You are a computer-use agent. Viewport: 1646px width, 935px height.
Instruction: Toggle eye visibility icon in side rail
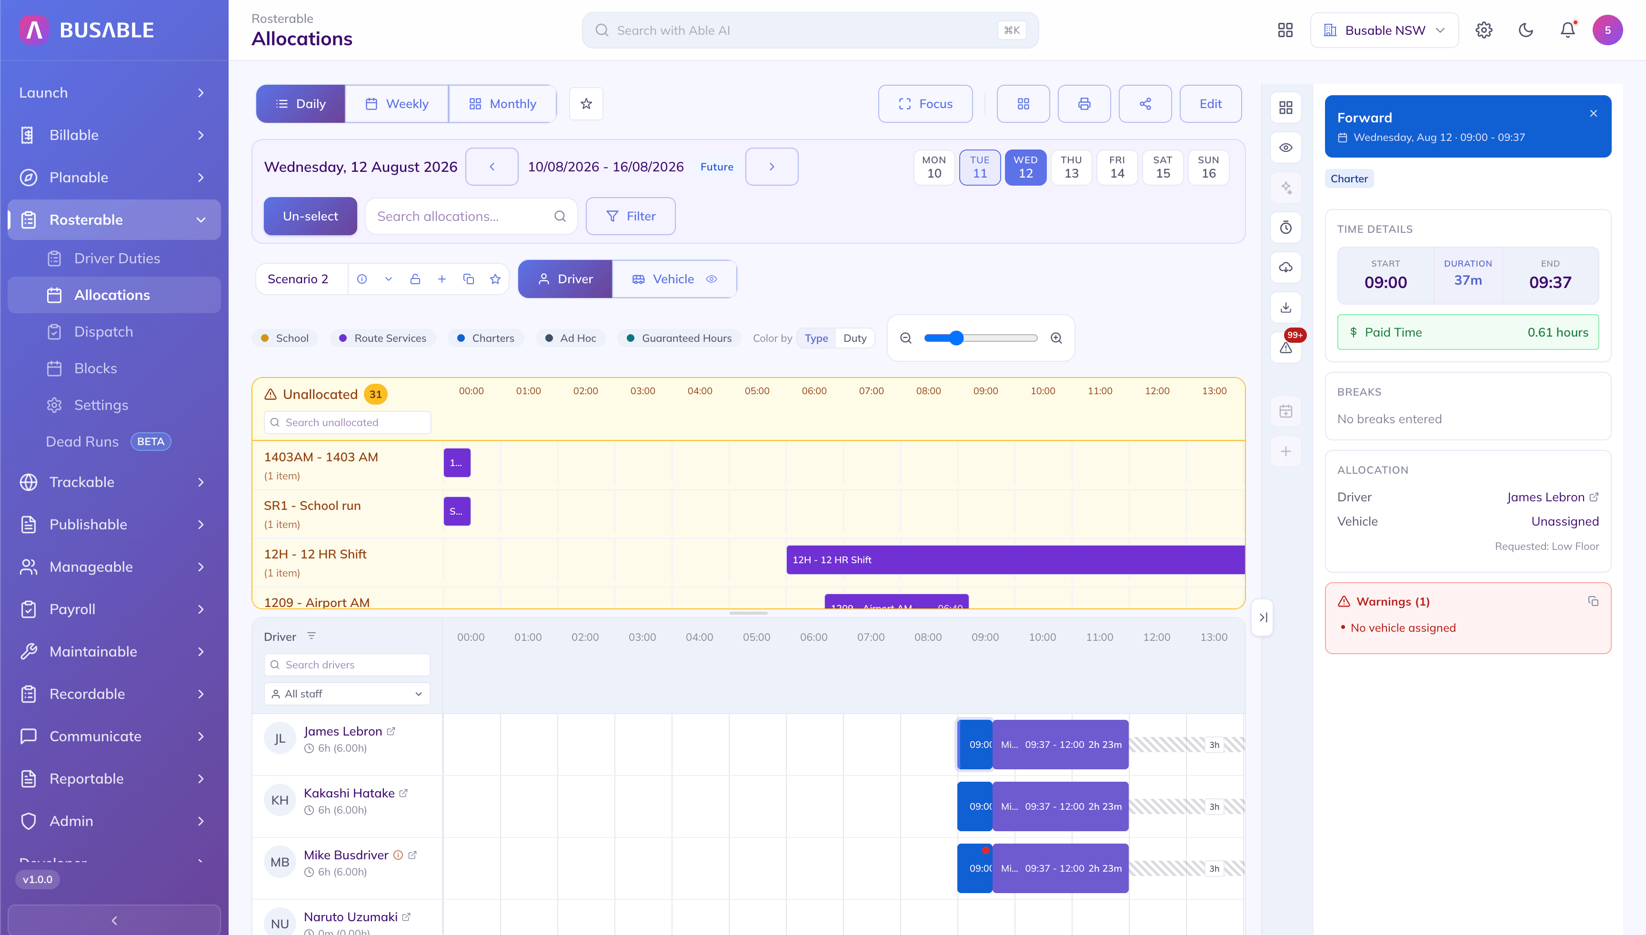coord(1285,148)
